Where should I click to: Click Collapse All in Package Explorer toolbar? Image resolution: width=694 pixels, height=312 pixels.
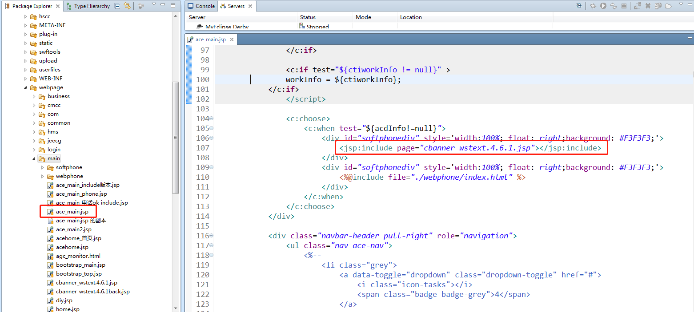[x=117, y=6]
